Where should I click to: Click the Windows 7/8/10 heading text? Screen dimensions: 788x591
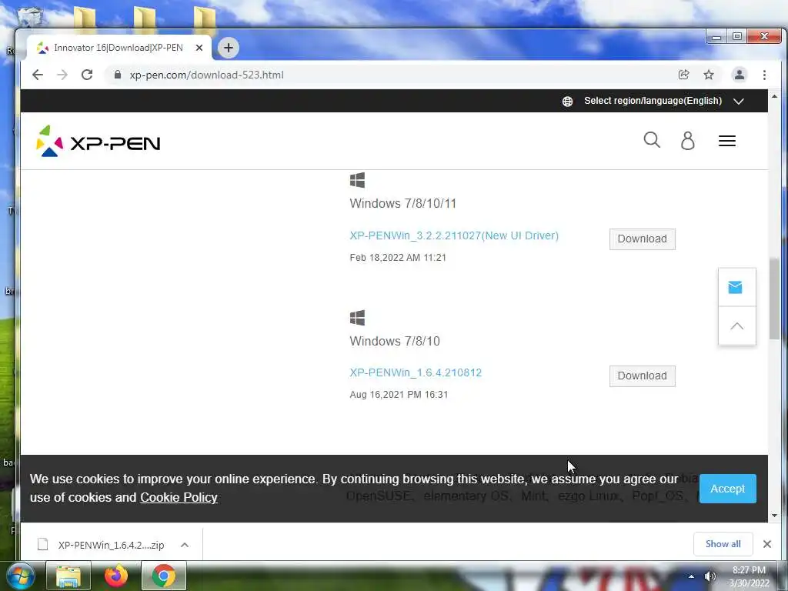click(395, 341)
